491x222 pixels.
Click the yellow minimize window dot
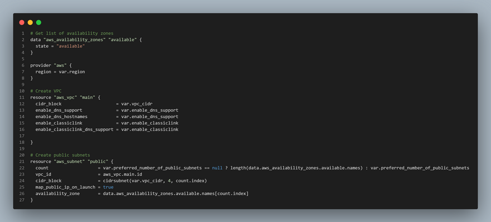[30, 22]
